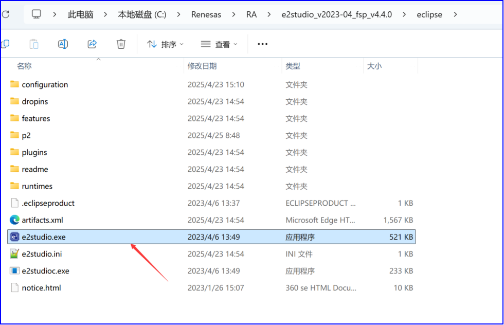Select the e2studio.exe chip icon
This screenshot has width=504, height=325.
(14, 237)
